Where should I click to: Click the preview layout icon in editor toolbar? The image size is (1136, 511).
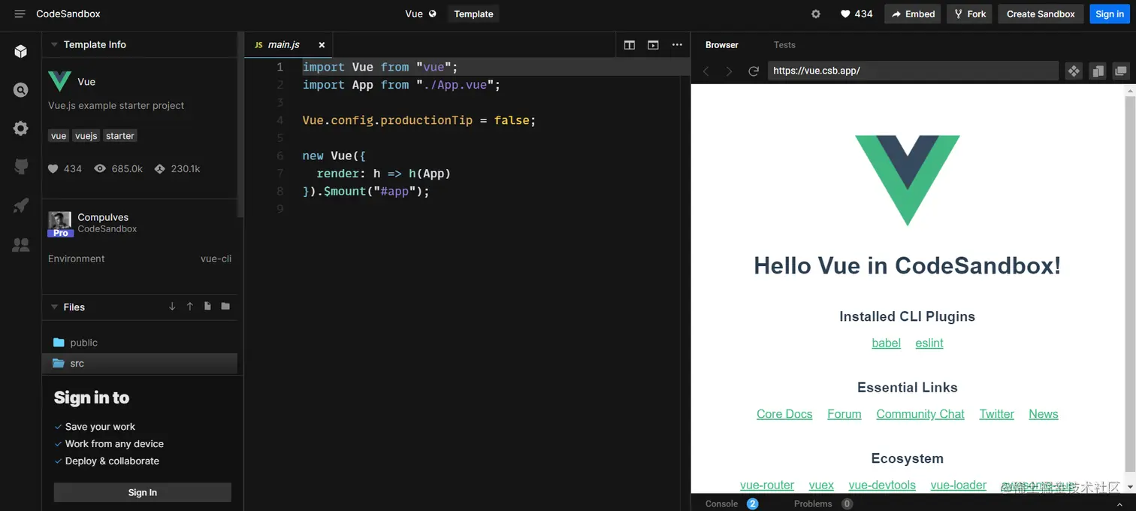pos(654,45)
